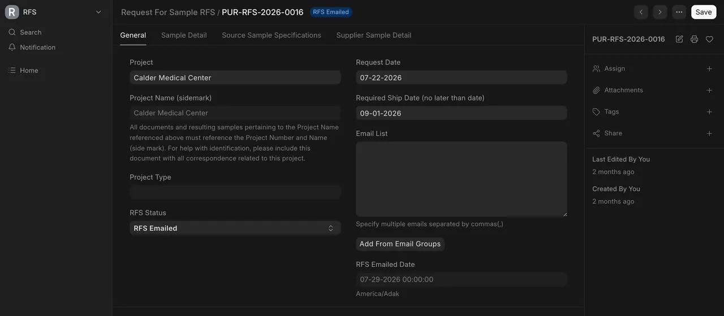Screen dimensions: 724x316
Task: Click the plus icon next to Attachments
Action: coord(709,90)
